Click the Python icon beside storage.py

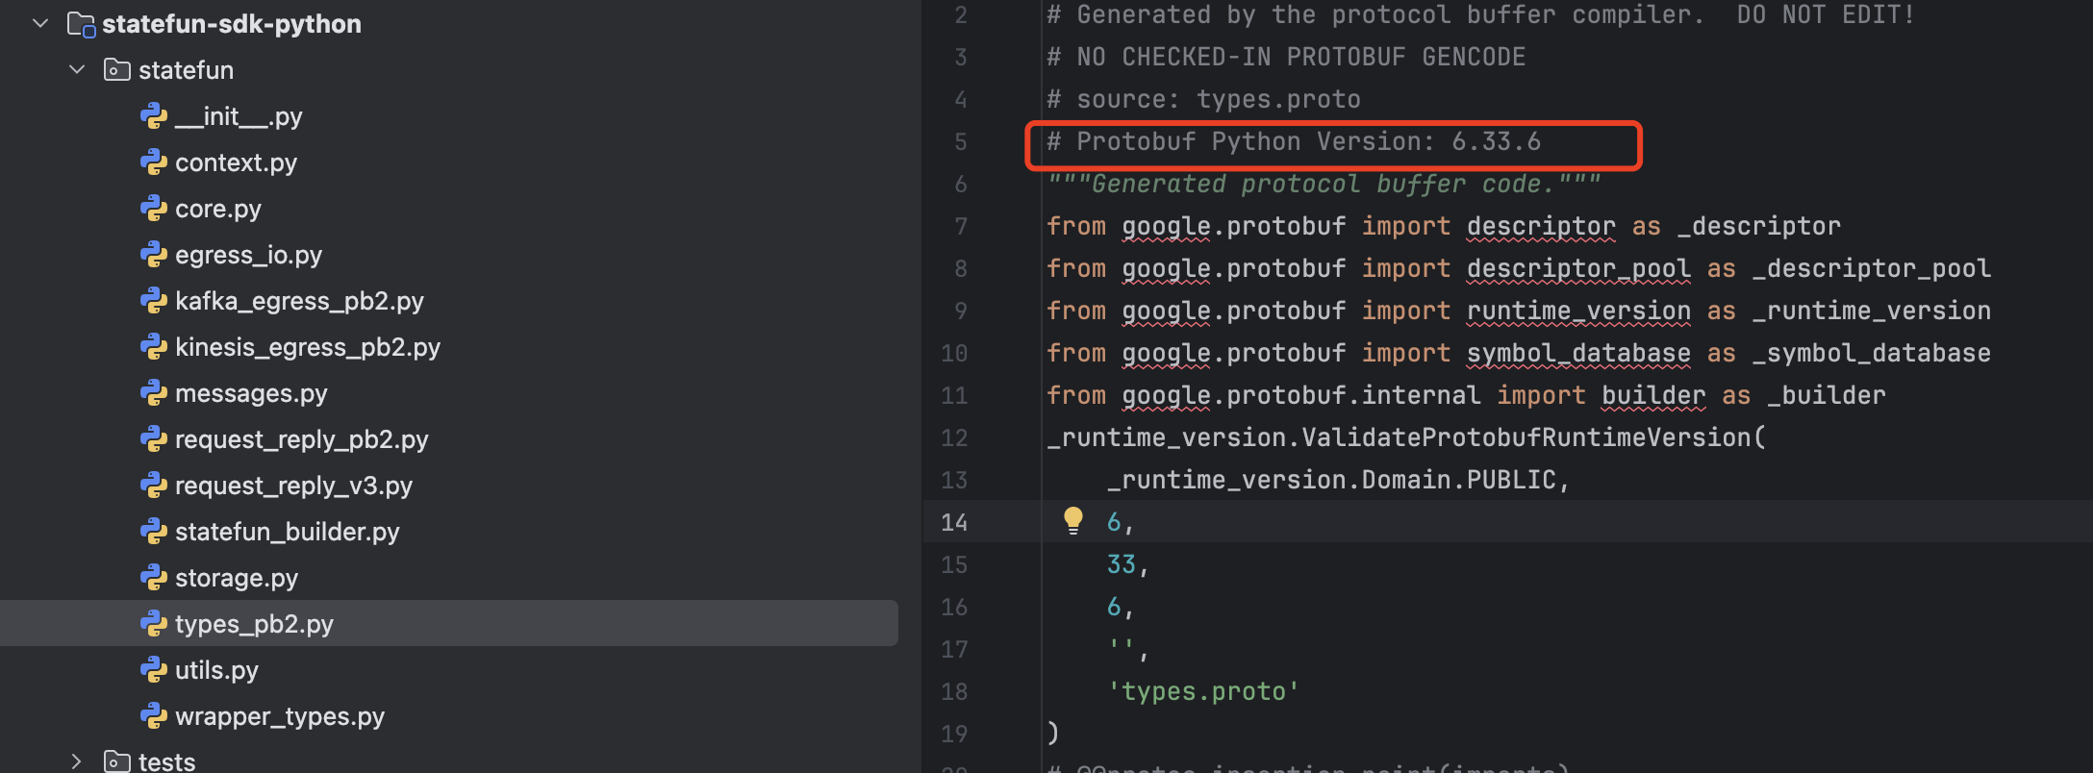pyautogui.click(x=154, y=578)
